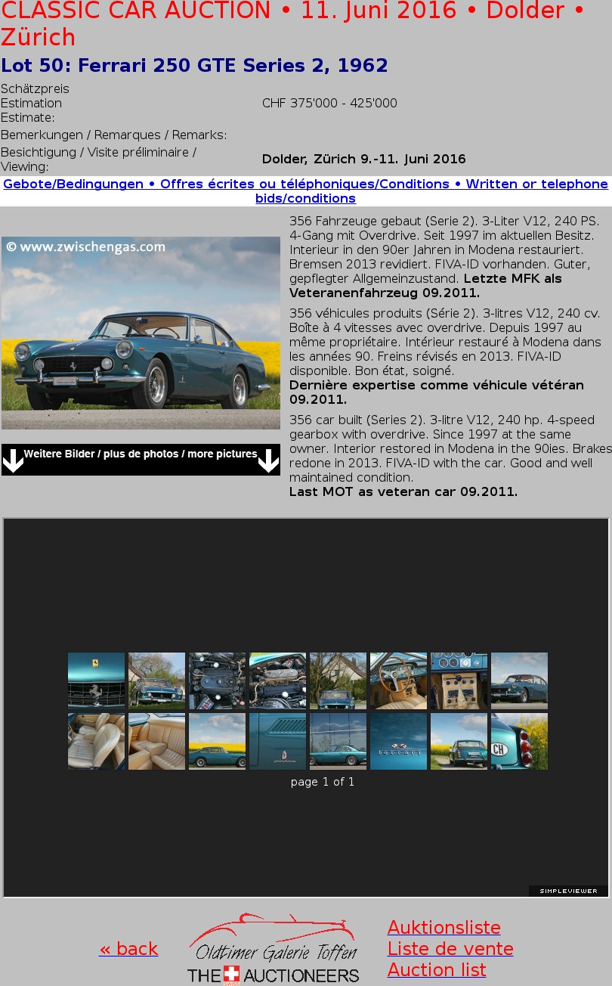Viewport: 612px width, 986px height.
Task: Click the Lot 50 Ferrari 250 GTE heading
Action: click(x=194, y=66)
